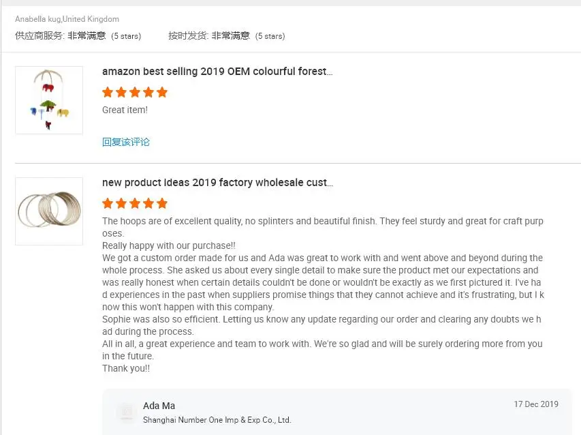The height and width of the screenshot is (435, 581).
Task: Click the fifth star of the forest mobile review
Action: pos(162,93)
